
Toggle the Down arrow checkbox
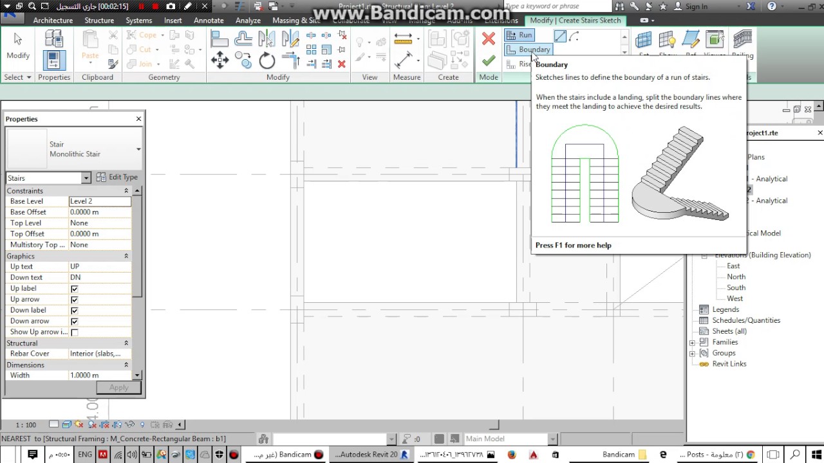pos(75,322)
